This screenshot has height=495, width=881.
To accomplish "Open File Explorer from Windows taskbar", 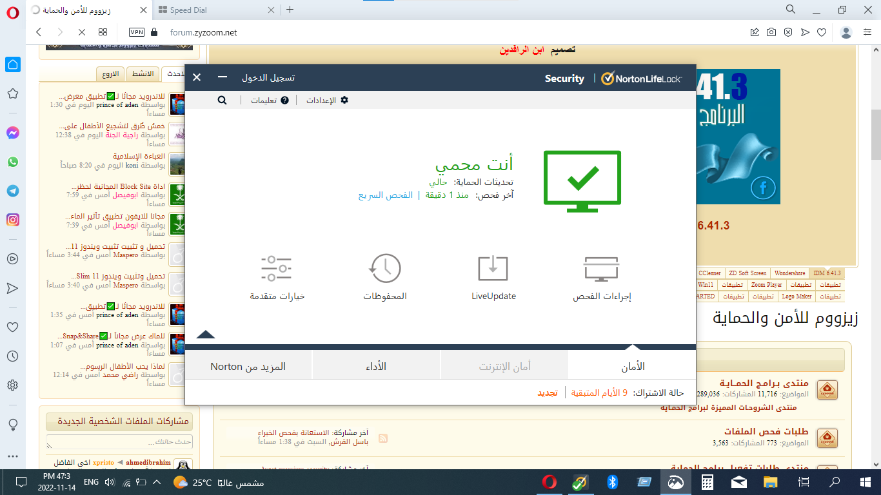I will [771, 482].
